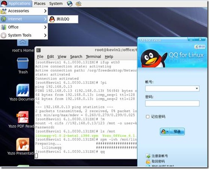Click the 'Password:' terminal line
The height and width of the screenshot is (169, 209).
(x=45, y=127)
